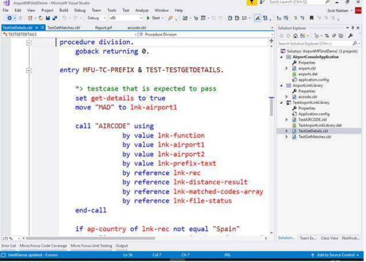The image size is (366, 262).
Task: Click the Save All toolbar icon
Action: pyautogui.click(x=55, y=18)
